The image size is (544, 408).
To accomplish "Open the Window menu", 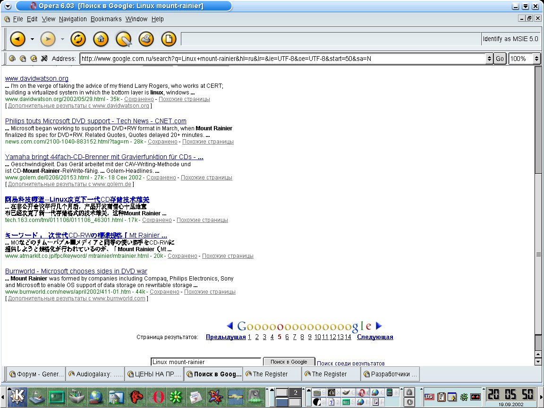I will (136, 19).
